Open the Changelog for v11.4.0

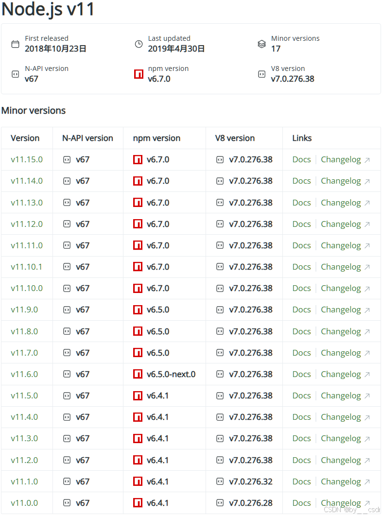341,417
